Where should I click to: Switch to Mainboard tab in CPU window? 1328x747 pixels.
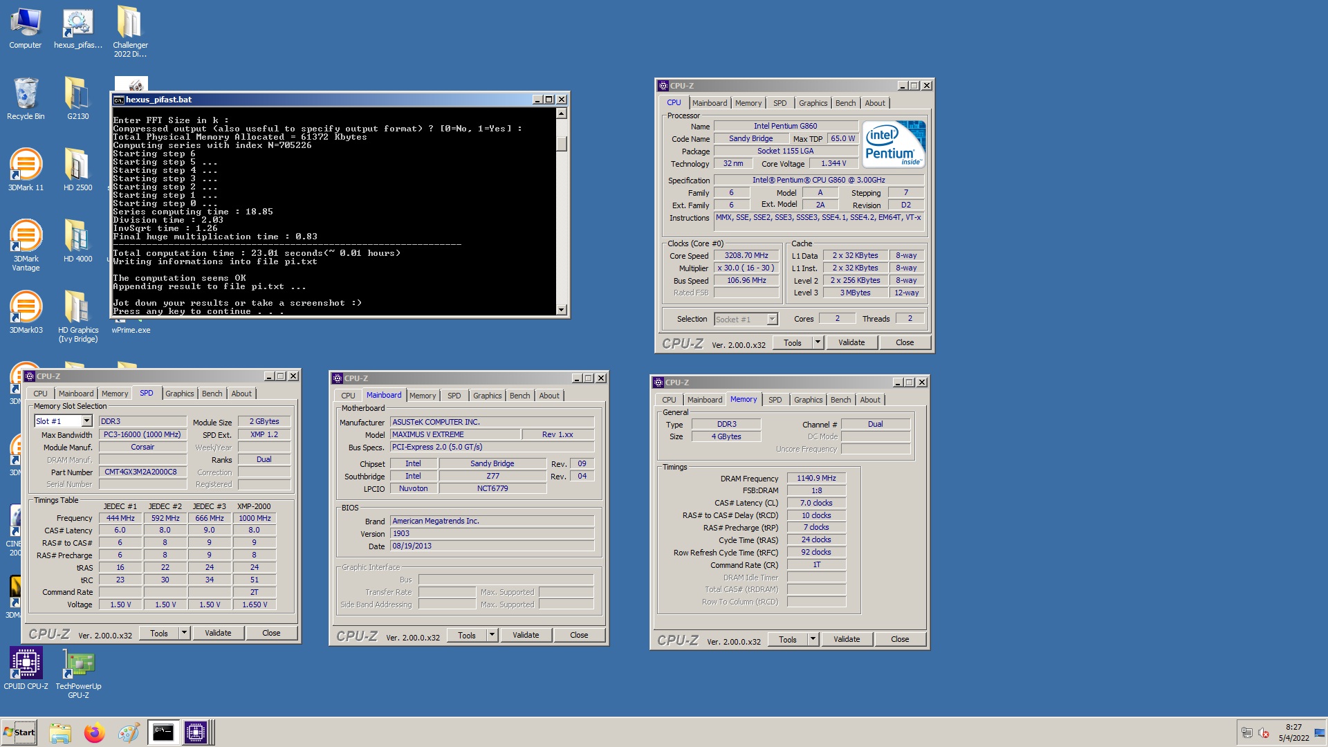(709, 103)
